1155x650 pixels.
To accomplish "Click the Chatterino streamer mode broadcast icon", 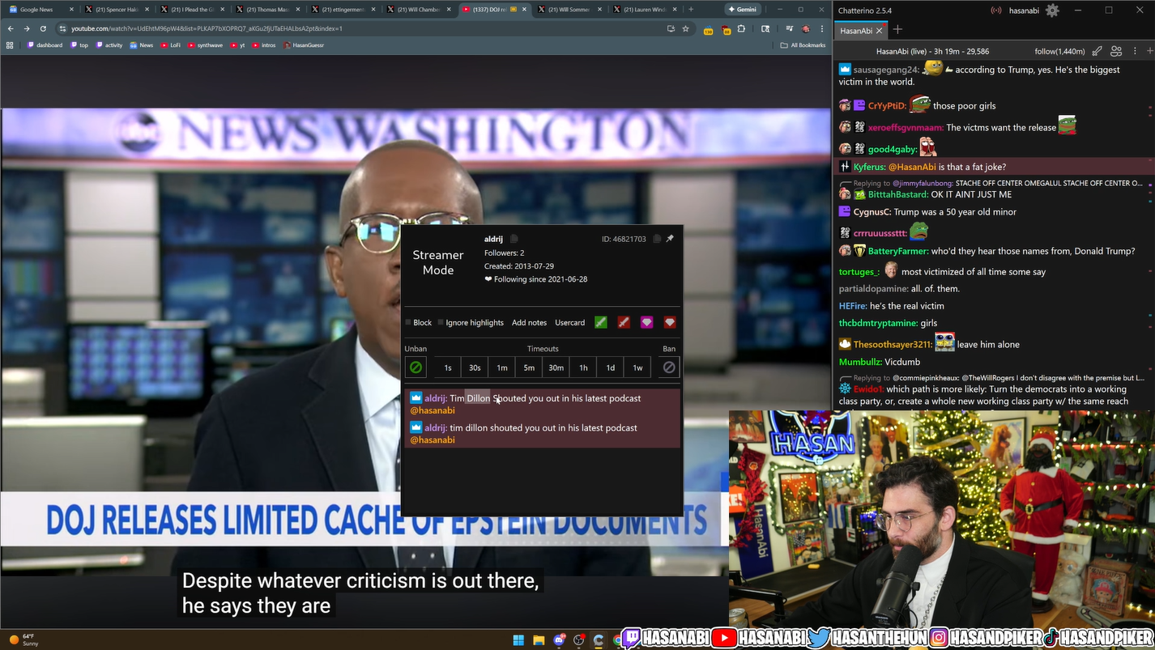I will (997, 11).
